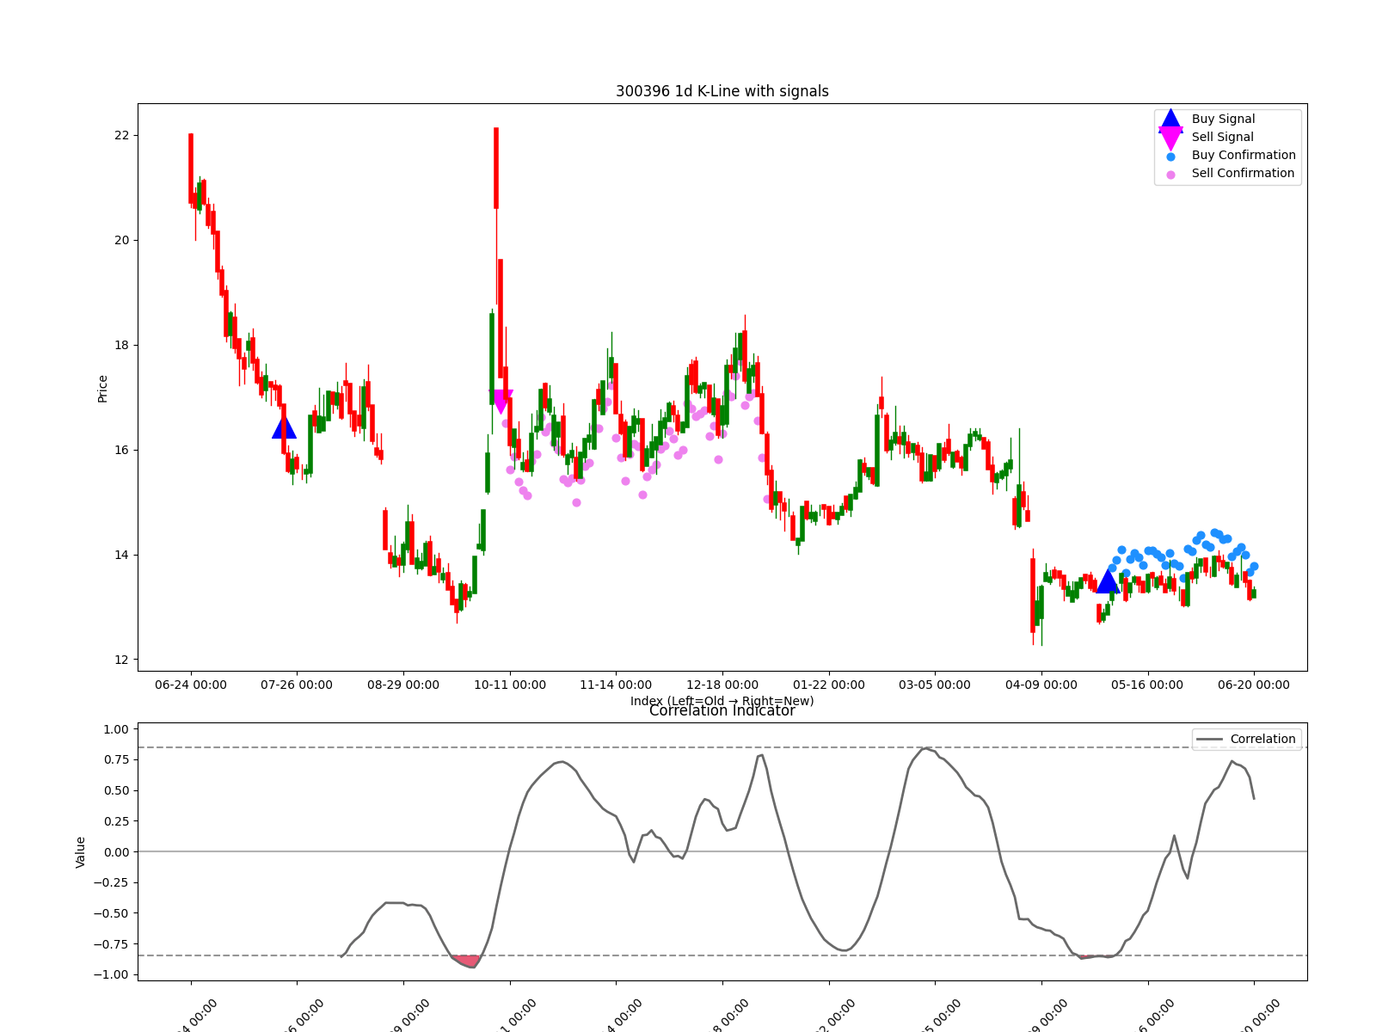Screen dimensions: 1376x1032
Task: Click the 'Correlation' legend label
Action: [1262, 740]
